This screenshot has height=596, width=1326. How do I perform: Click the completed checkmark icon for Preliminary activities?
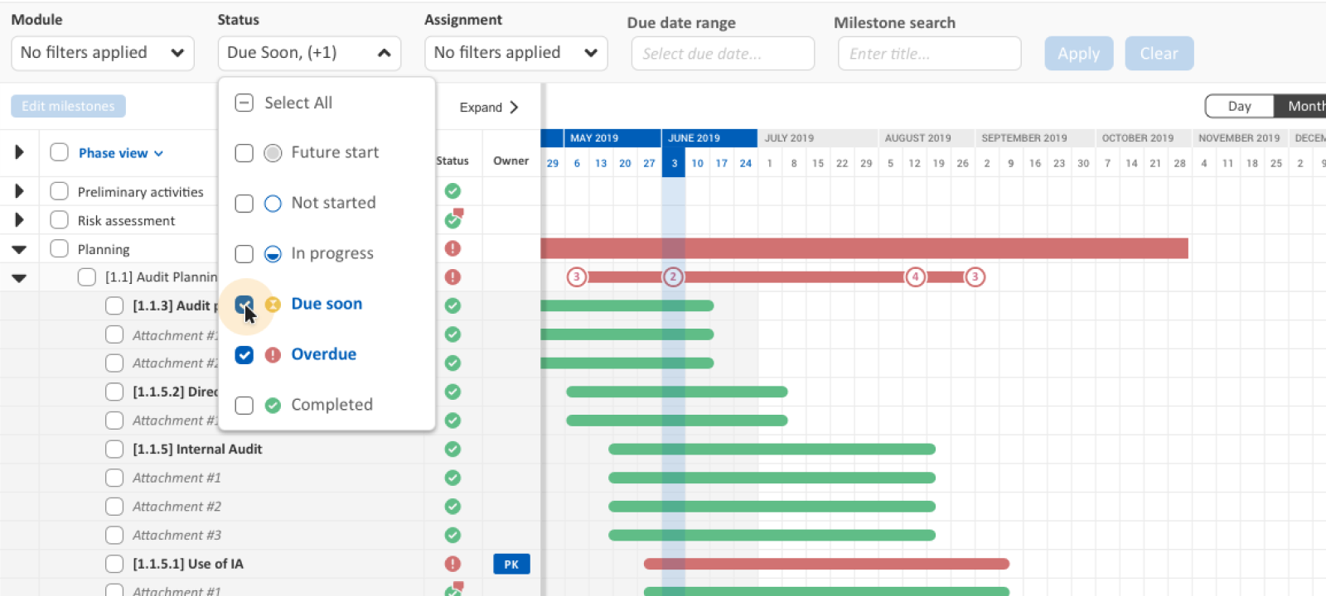pyautogui.click(x=452, y=191)
